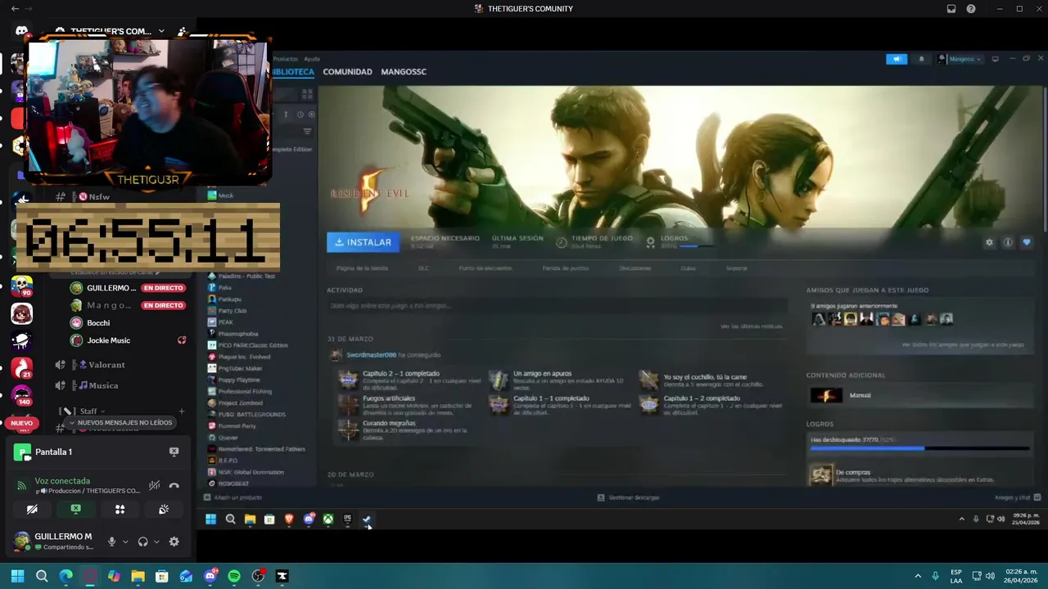This screenshot has height=589, width=1048.
Task: Click NUEVOS MENSAJES NO LEÍDOS pill
Action: click(120, 423)
